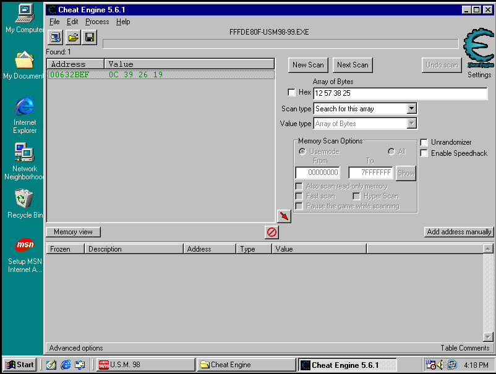
Task: Open the Process menu
Action: pyautogui.click(x=97, y=22)
